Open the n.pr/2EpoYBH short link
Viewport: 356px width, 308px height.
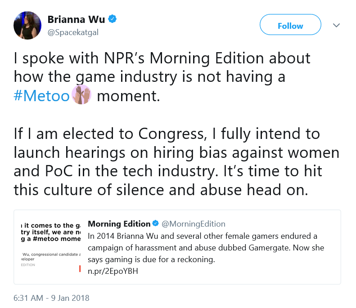[x=113, y=271]
